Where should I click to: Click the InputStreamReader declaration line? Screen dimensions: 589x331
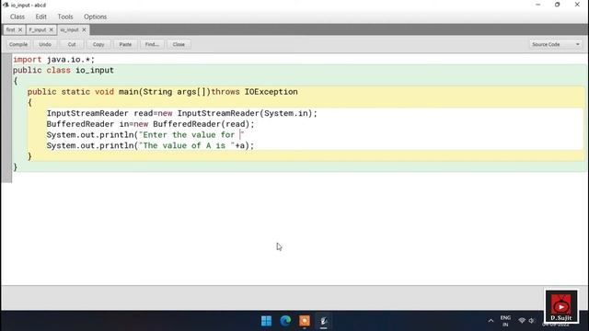pyautogui.click(x=182, y=113)
